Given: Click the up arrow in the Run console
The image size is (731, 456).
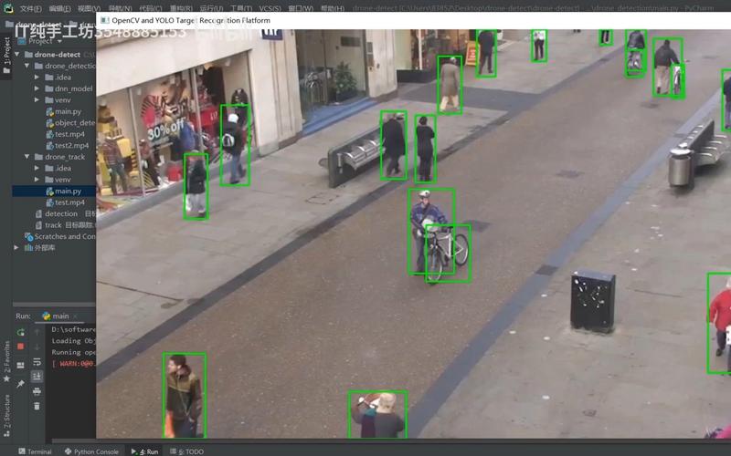Looking at the screenshot, I should [37, 332].
